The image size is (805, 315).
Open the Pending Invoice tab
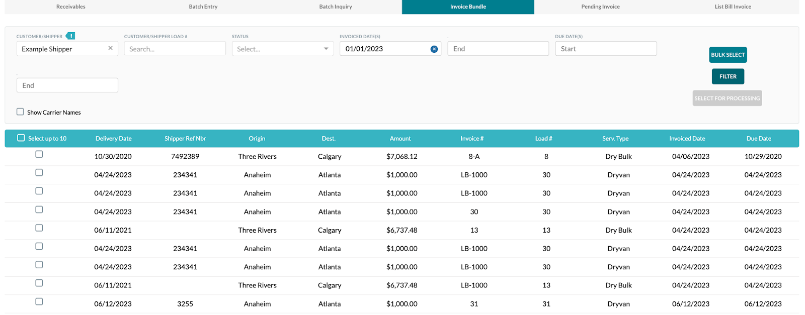click(x=600, y=7)
